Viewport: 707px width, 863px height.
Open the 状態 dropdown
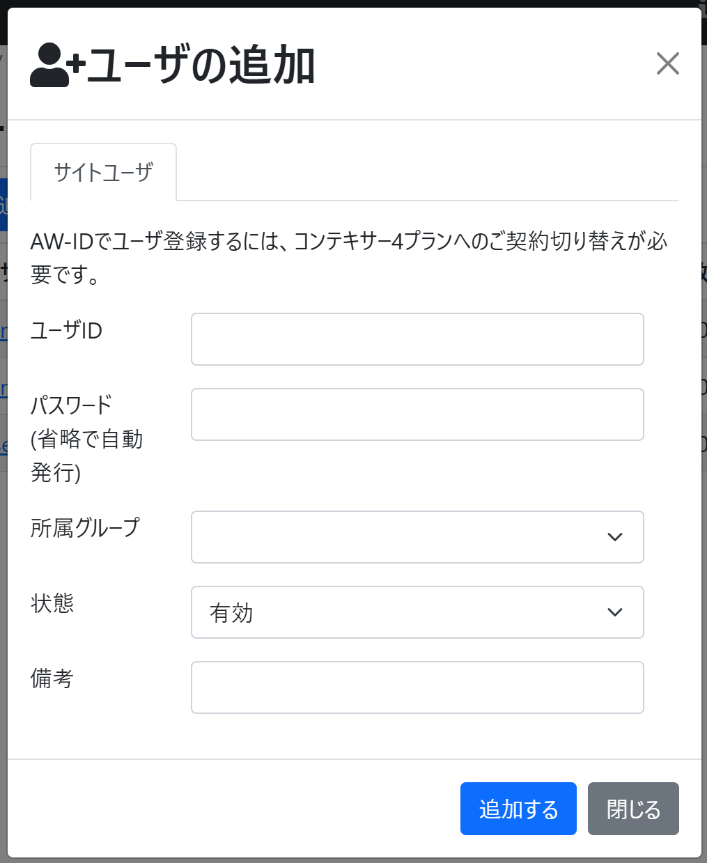pyautogui.click(x=417, y=612)
